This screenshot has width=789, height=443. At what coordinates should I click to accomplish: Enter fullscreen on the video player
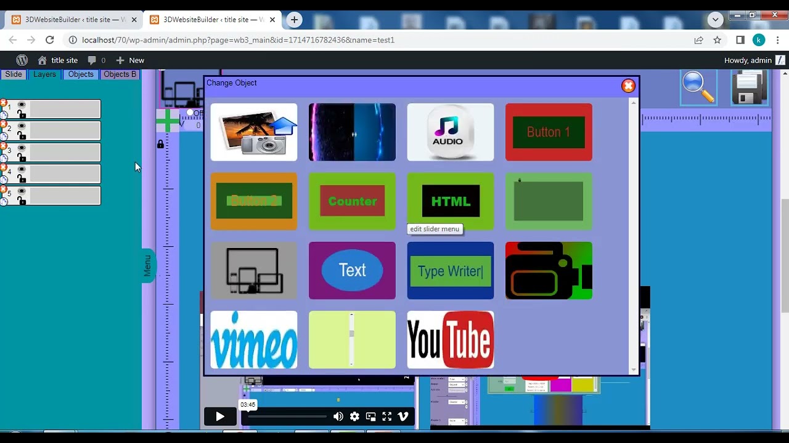point(386,417)
